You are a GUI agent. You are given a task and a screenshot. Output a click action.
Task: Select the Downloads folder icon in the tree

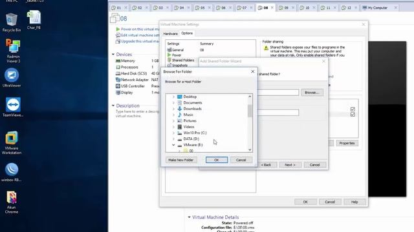click(180, 109)
